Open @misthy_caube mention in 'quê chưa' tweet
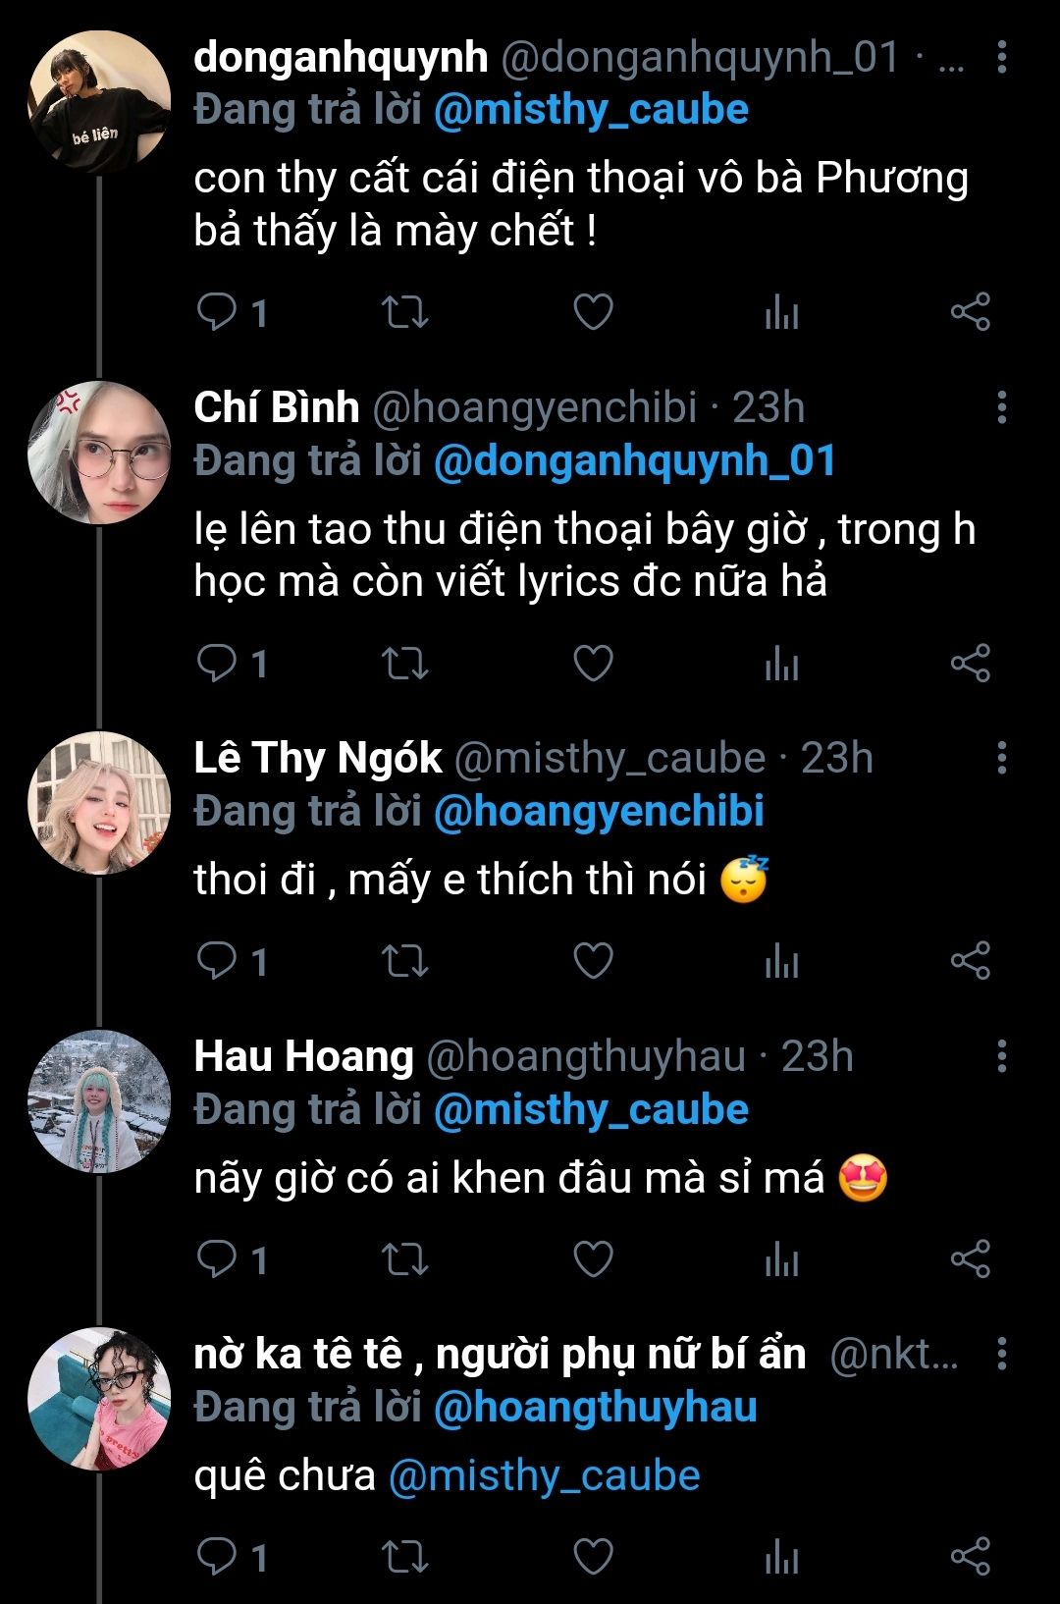 tap(544, 1475)
